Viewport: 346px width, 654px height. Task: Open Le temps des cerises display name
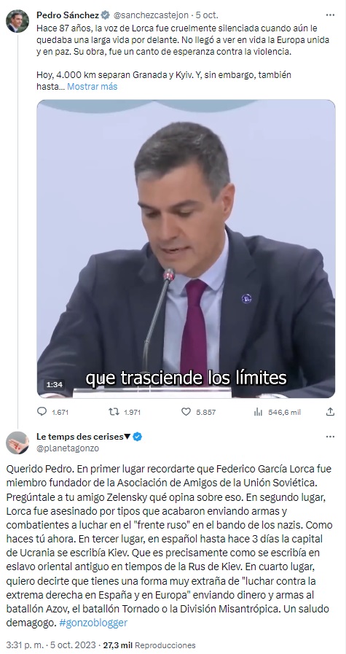click(84, 437)
